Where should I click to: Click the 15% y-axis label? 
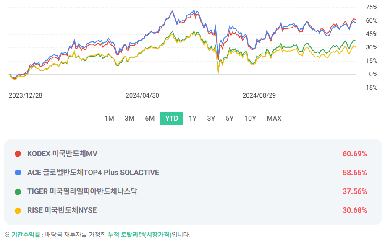tap(372, 61)
